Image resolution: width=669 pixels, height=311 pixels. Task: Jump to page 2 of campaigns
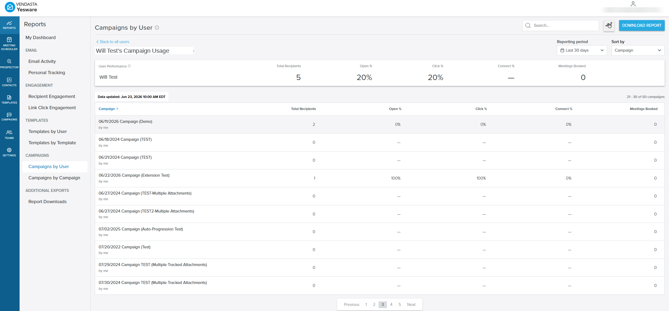coord(374,305)
